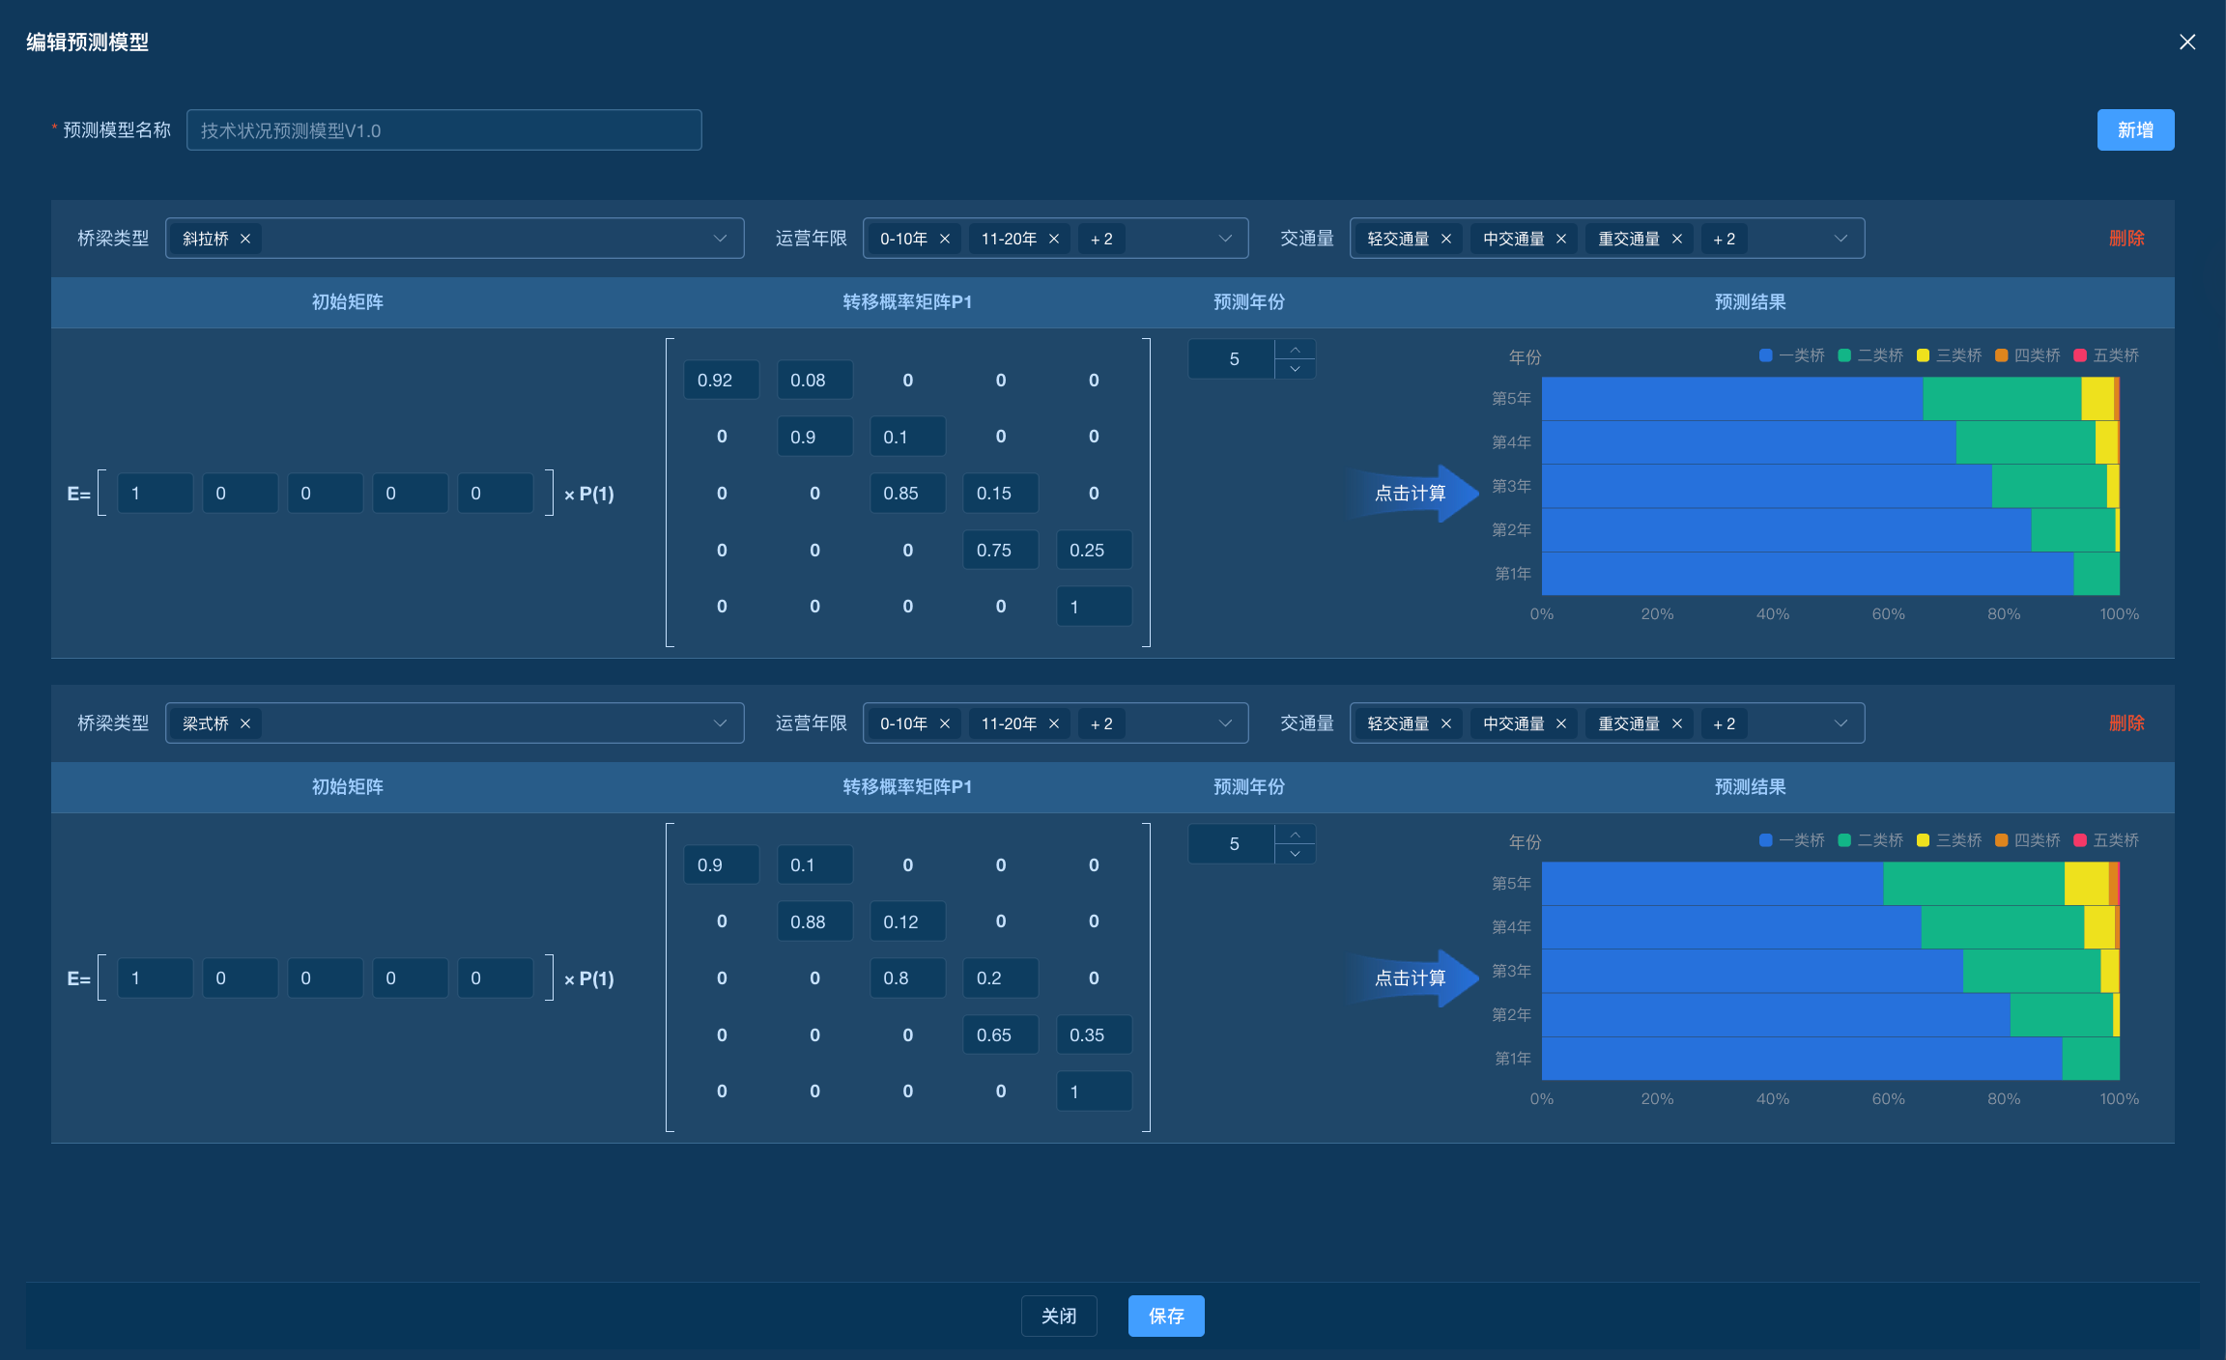Increase forecast year in 斜拉桥 section
The image size is (2226, 1360).
(1296, 350)
